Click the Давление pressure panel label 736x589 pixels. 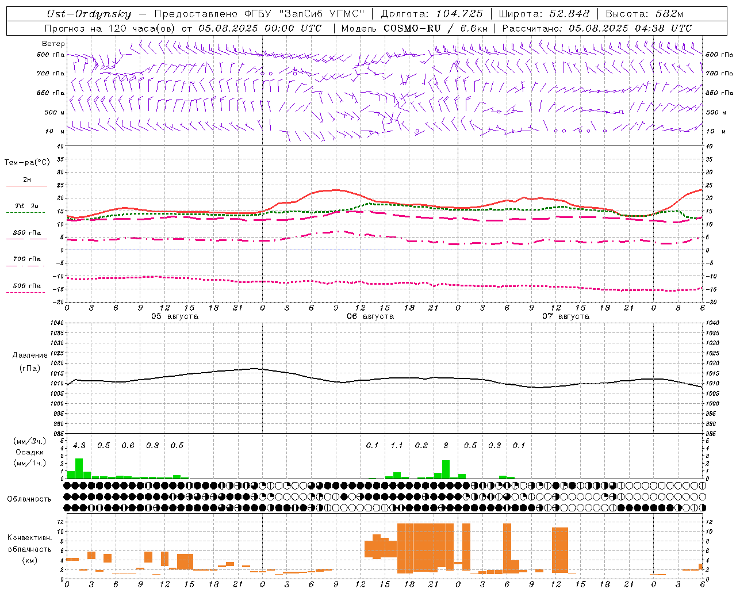coord(30,355)
